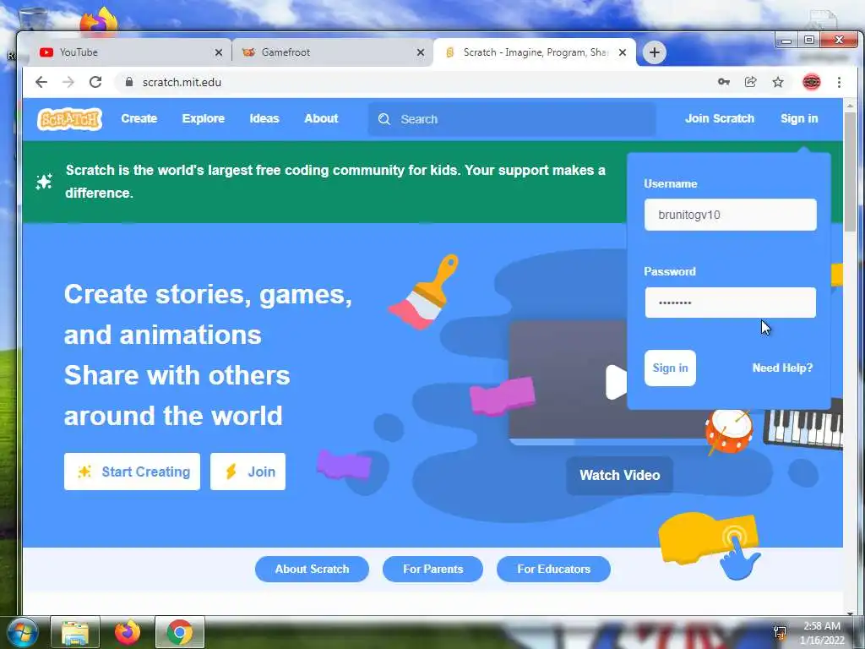Click the share page icon

pyautogui.click(x=751, y=82)
